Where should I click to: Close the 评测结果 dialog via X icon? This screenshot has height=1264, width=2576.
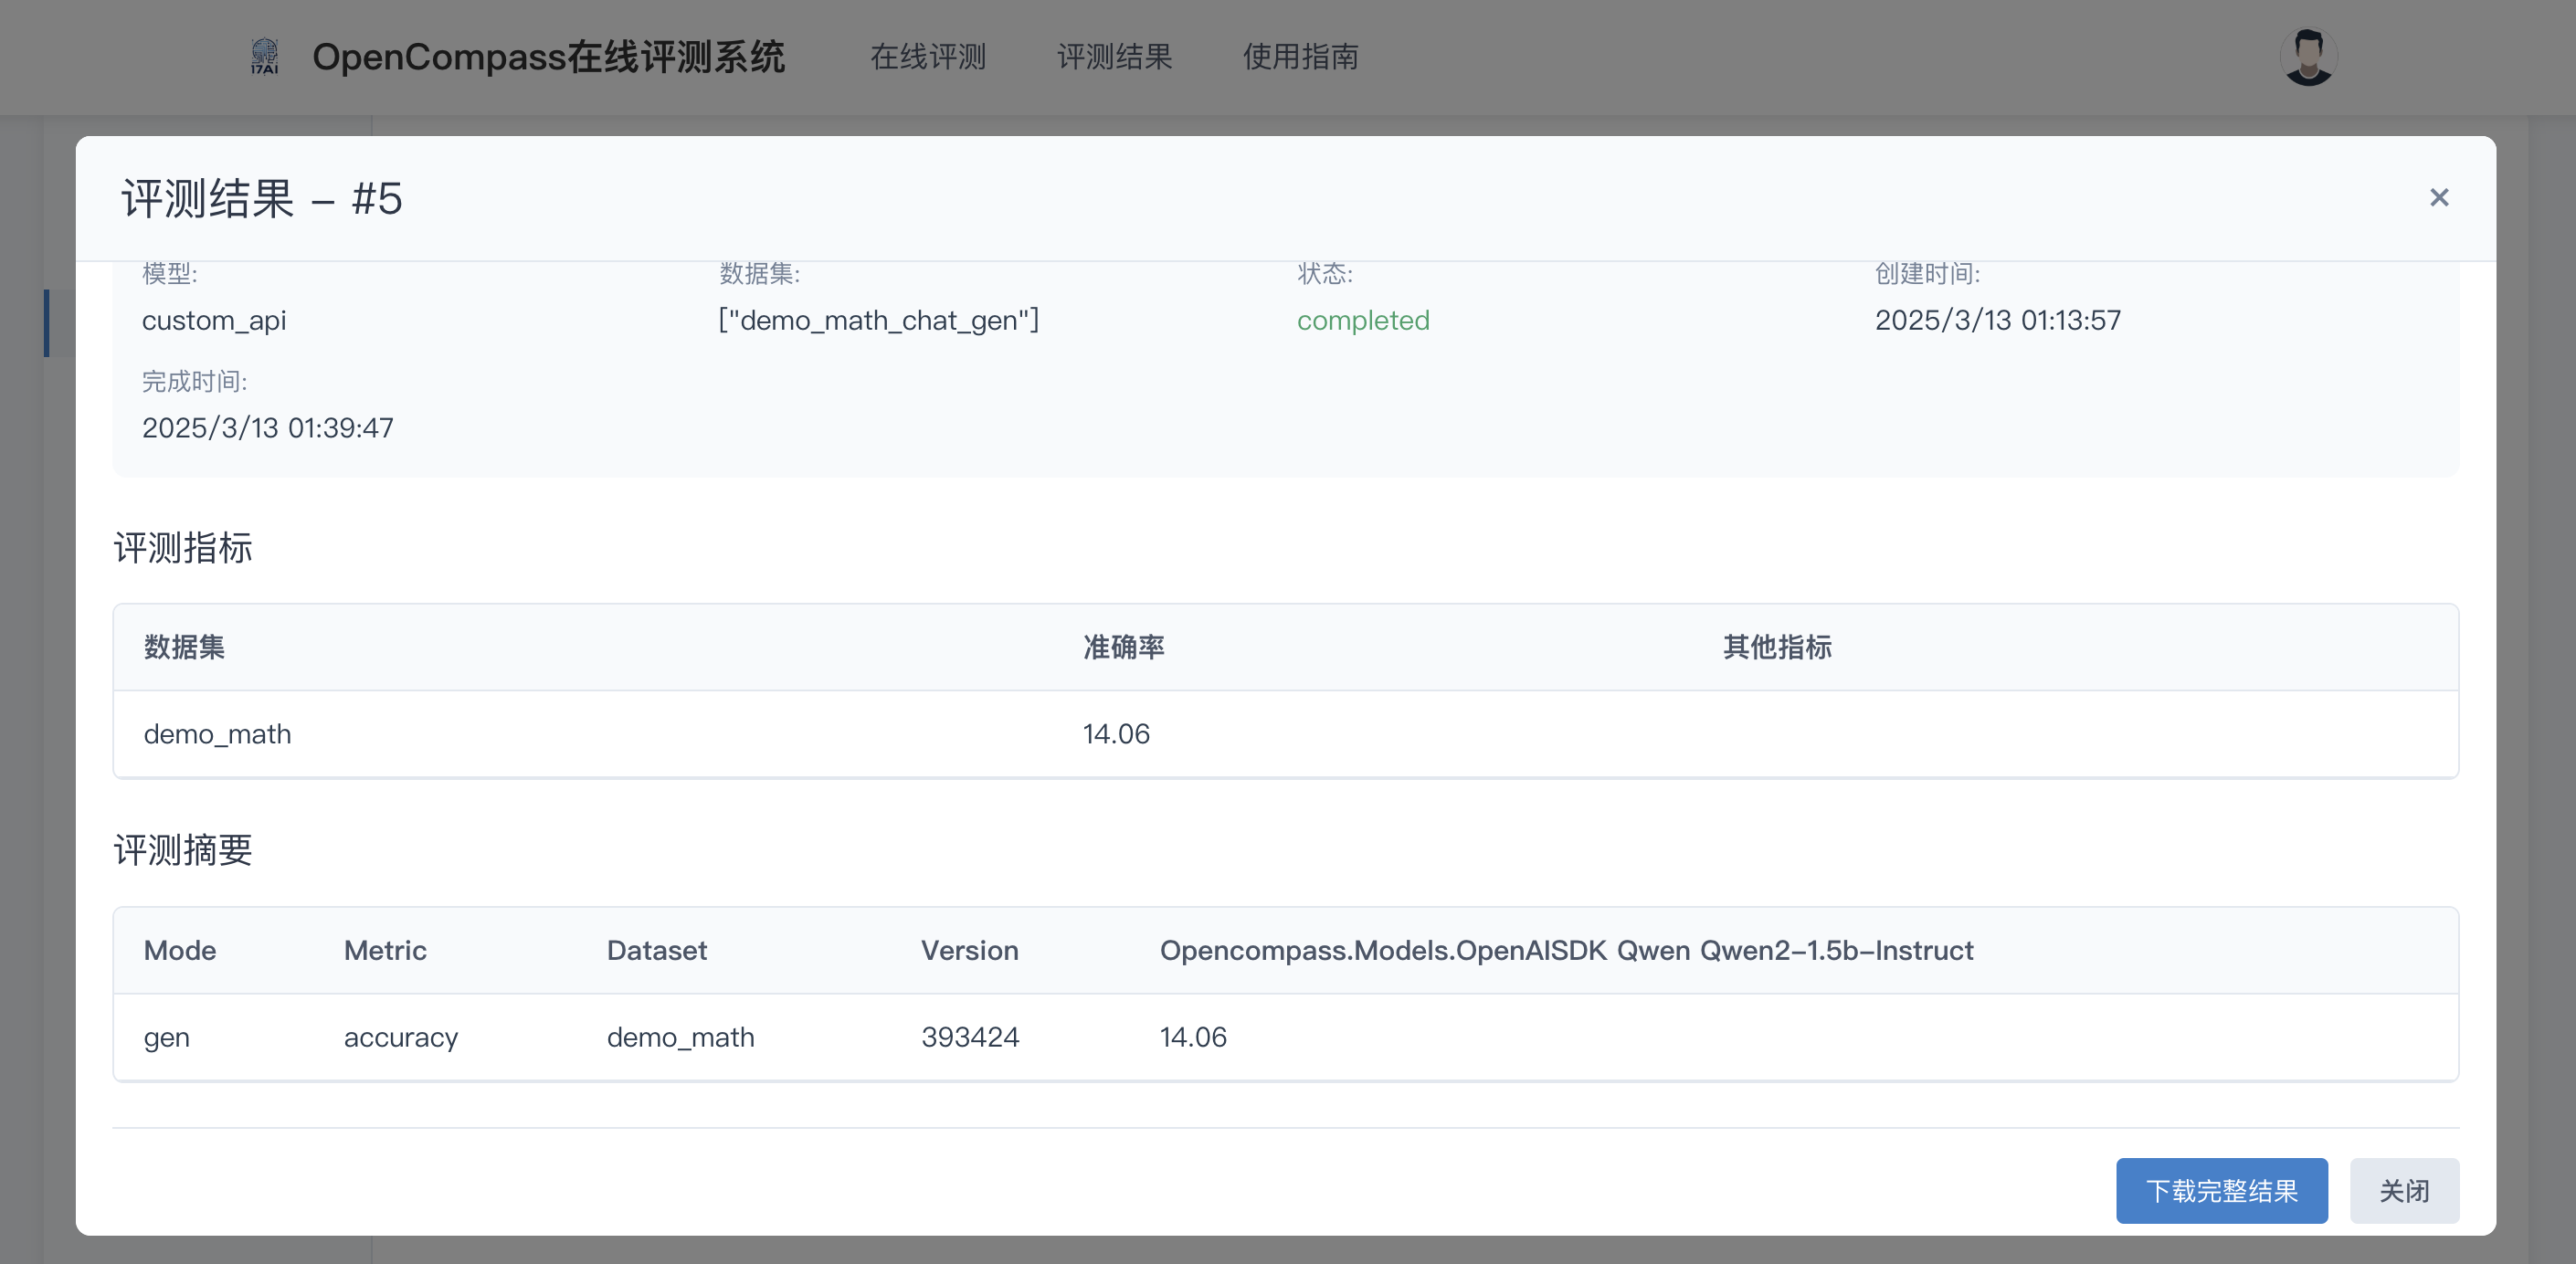(2439, 197)
